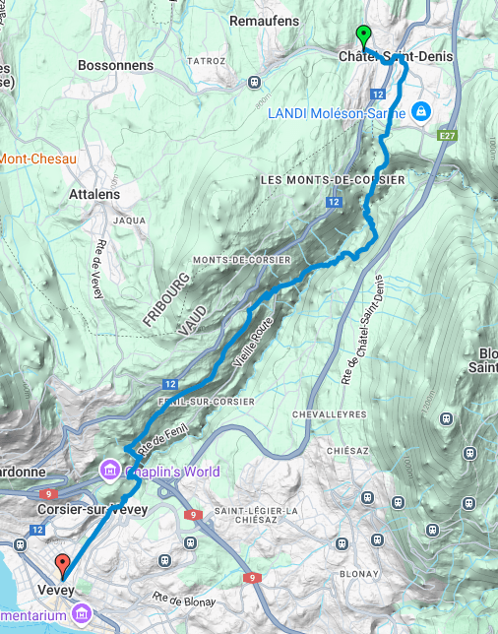The image size is (498, 634).
Task: Click the Bossonnens town label
Action: tap(115, 66)
